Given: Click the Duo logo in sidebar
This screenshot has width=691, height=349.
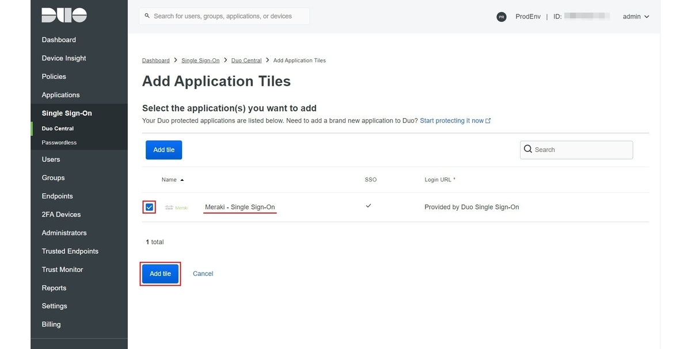Looking at the screenshot, I should click(x=64, y=16).
